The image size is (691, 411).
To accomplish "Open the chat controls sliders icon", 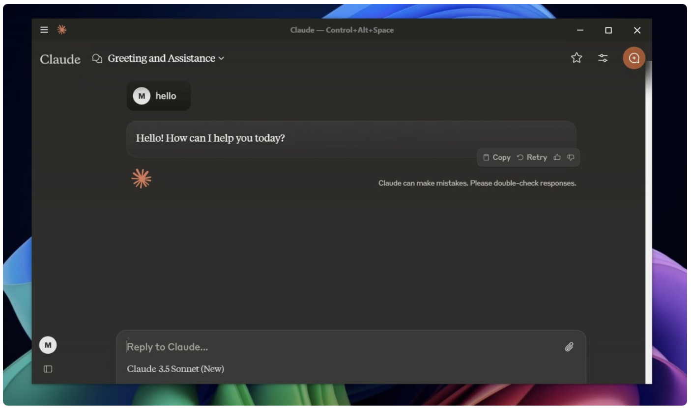I will (603, 58).
